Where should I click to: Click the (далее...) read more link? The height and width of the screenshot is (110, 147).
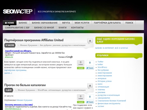coord(8,73)
